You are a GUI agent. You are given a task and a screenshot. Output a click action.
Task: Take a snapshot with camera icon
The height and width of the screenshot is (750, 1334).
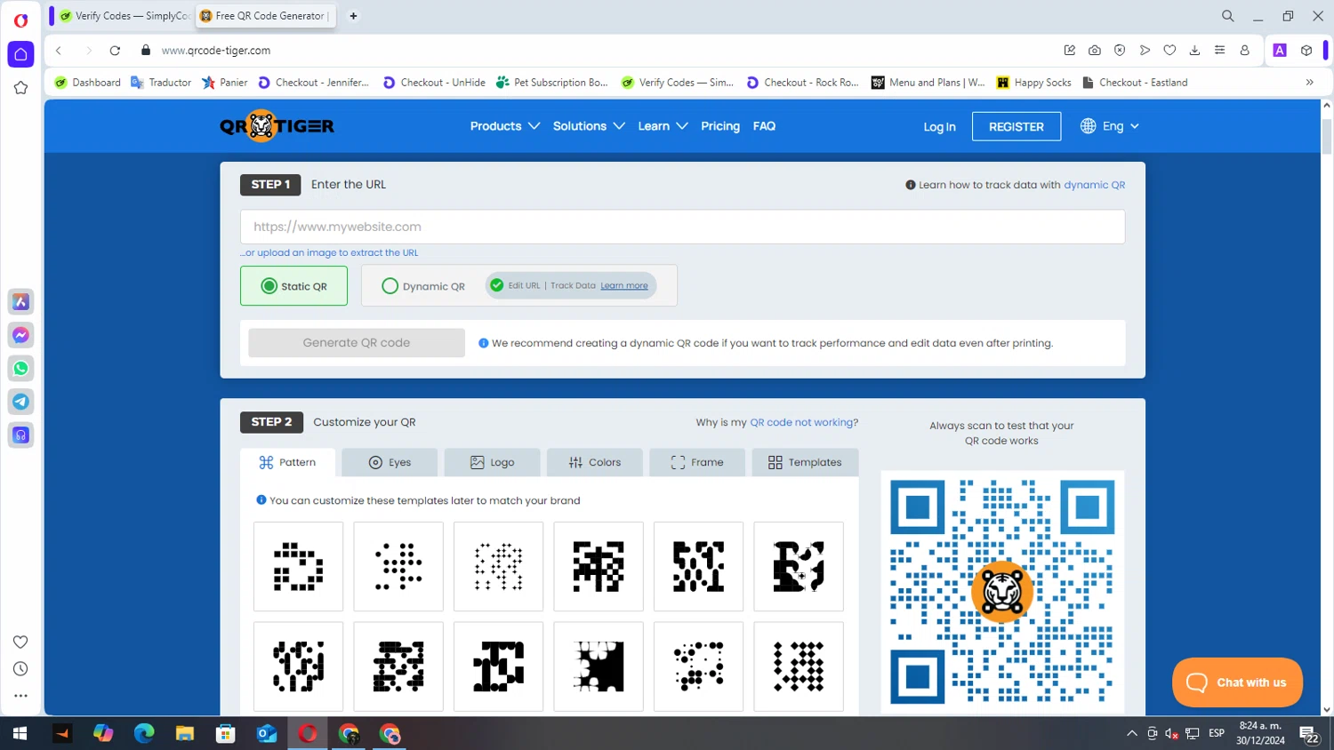click(1095, 51)
